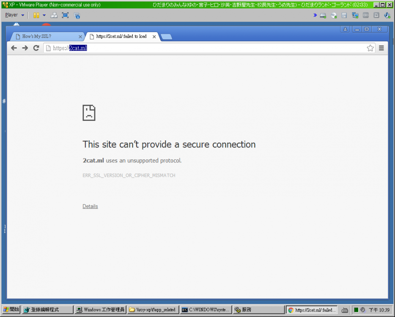Expand the dropdown arrow beside the pause icon
The image size is (395, 317).
click(44, 15)
